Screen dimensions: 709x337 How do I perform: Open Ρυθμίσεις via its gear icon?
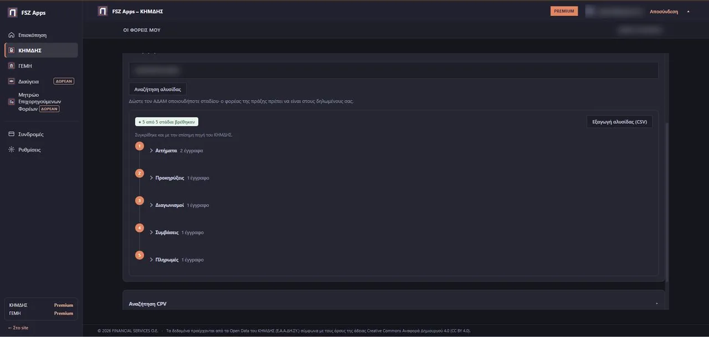(x=12, y=150)
